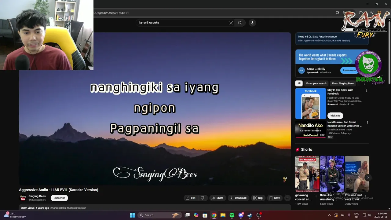Click the Aggressive Audio - LIAR EVIL video title
This screenshot has height=220, width=391.
pos(59,190)
